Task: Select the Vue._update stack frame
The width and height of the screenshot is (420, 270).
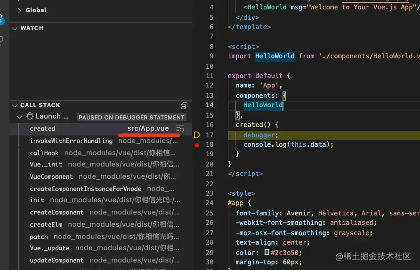Action: pyautogui.click(x=101, y=248)
